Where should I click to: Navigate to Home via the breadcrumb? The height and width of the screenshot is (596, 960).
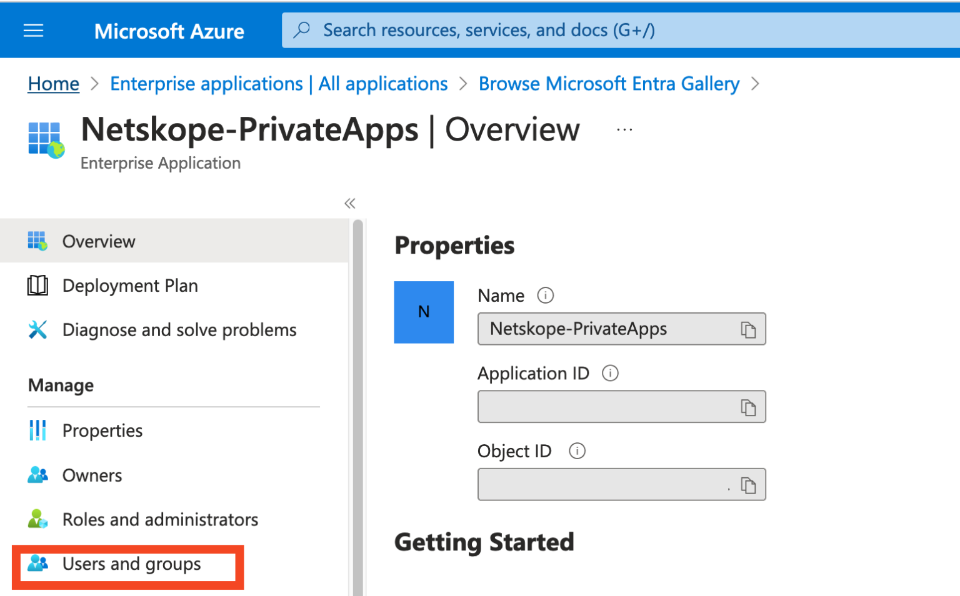tap(53, 83)
